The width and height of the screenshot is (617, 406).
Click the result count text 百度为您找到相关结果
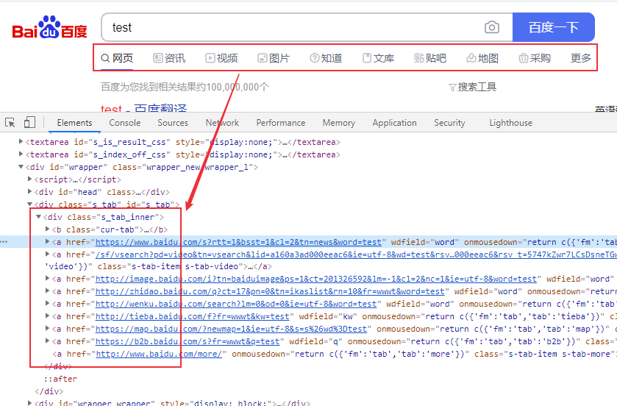tap(185, 87)
